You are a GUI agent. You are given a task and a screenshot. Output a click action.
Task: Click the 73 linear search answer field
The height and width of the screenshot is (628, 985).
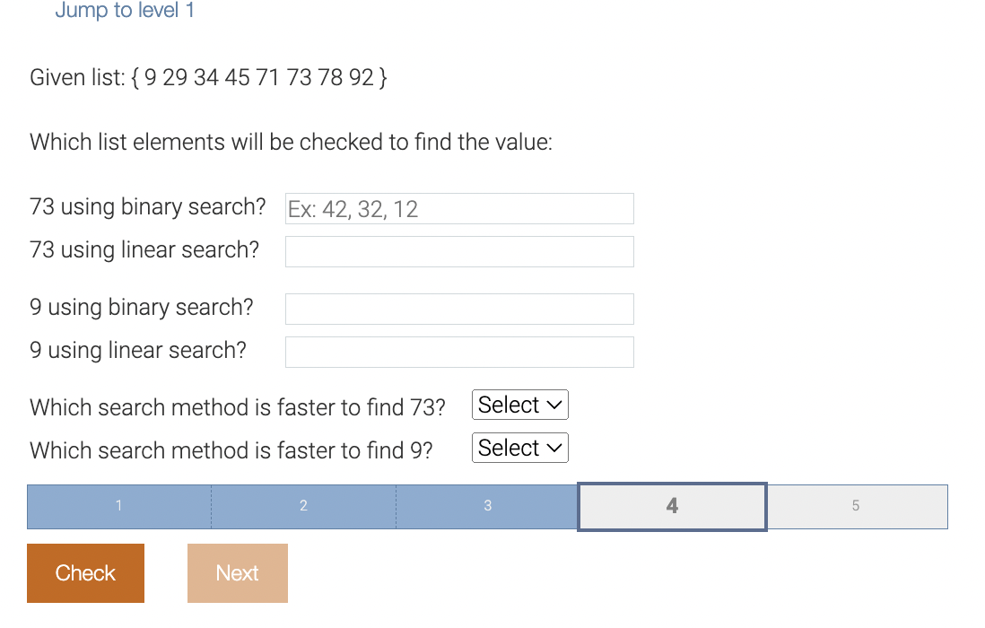click(x=458, y=251)
